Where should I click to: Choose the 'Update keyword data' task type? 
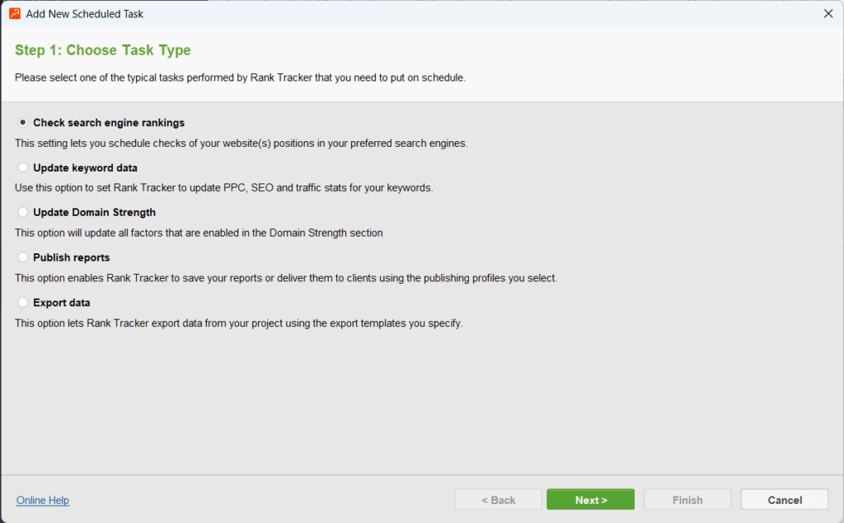click(x=22, y=167)
